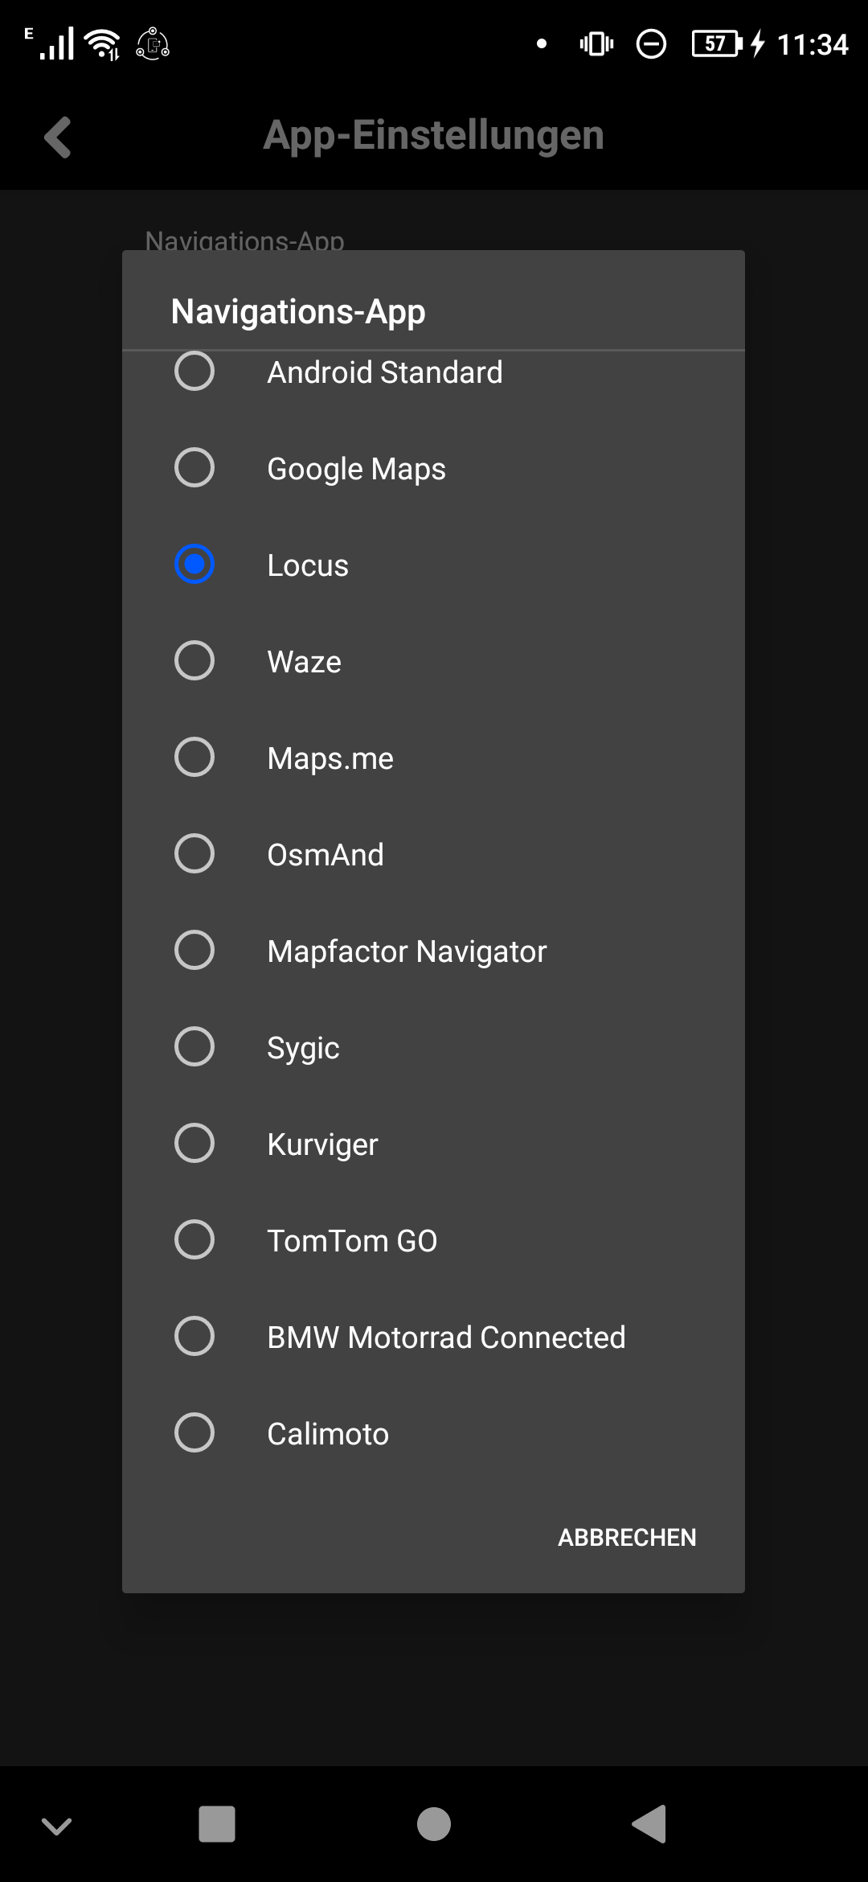Tap the Wi-Fi status icon

point(103,43)
